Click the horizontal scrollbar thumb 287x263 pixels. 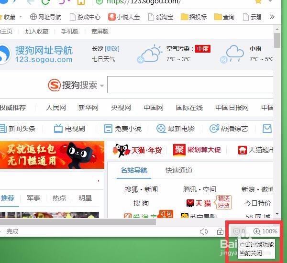tap(78, 222)
